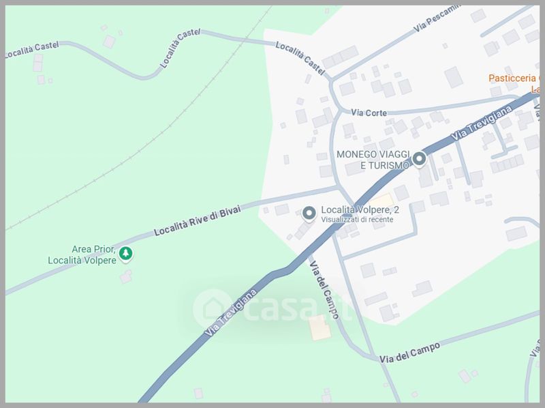Click the Località Volpere, 2 text label
Image resolution: width=545 pixels, height=408 pixels.
point(360,210)
